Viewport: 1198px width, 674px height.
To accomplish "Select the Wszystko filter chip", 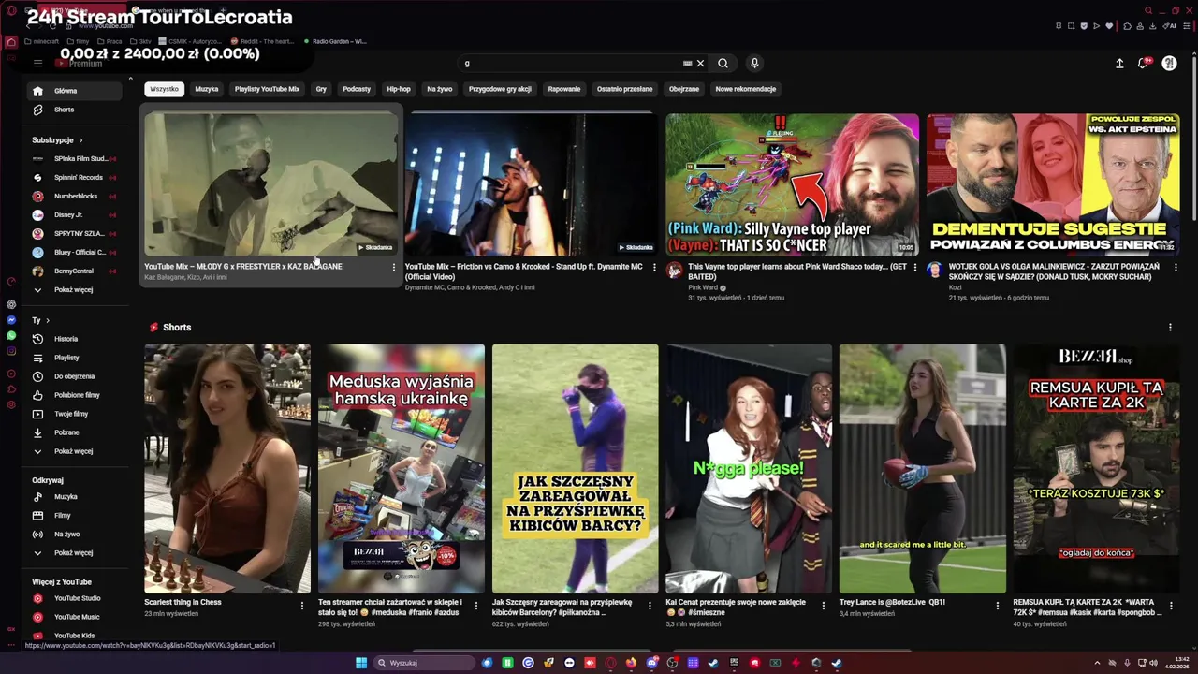I will click(164, 89).
